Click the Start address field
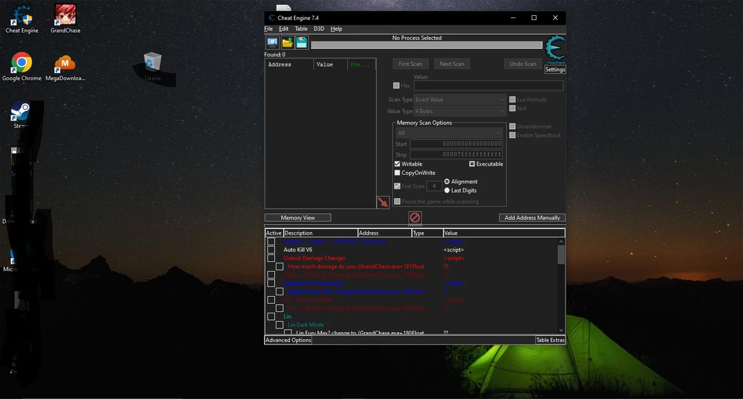Image resolution: width=743 pixels, height=399 pixels. (456, 144)
